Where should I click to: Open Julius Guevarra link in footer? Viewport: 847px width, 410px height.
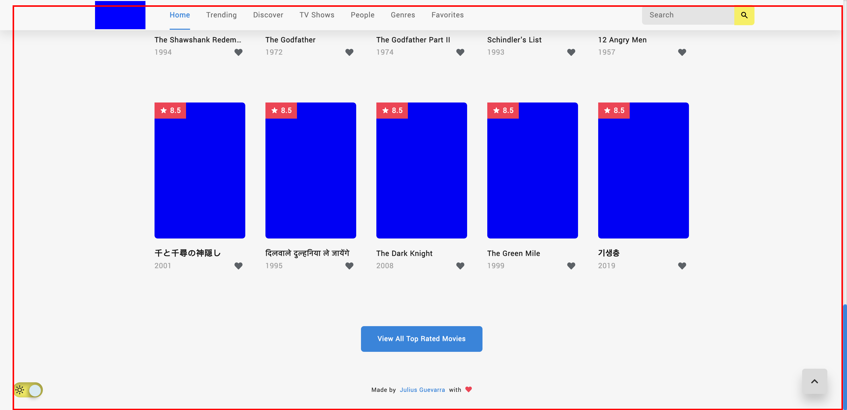click(422, 390)
